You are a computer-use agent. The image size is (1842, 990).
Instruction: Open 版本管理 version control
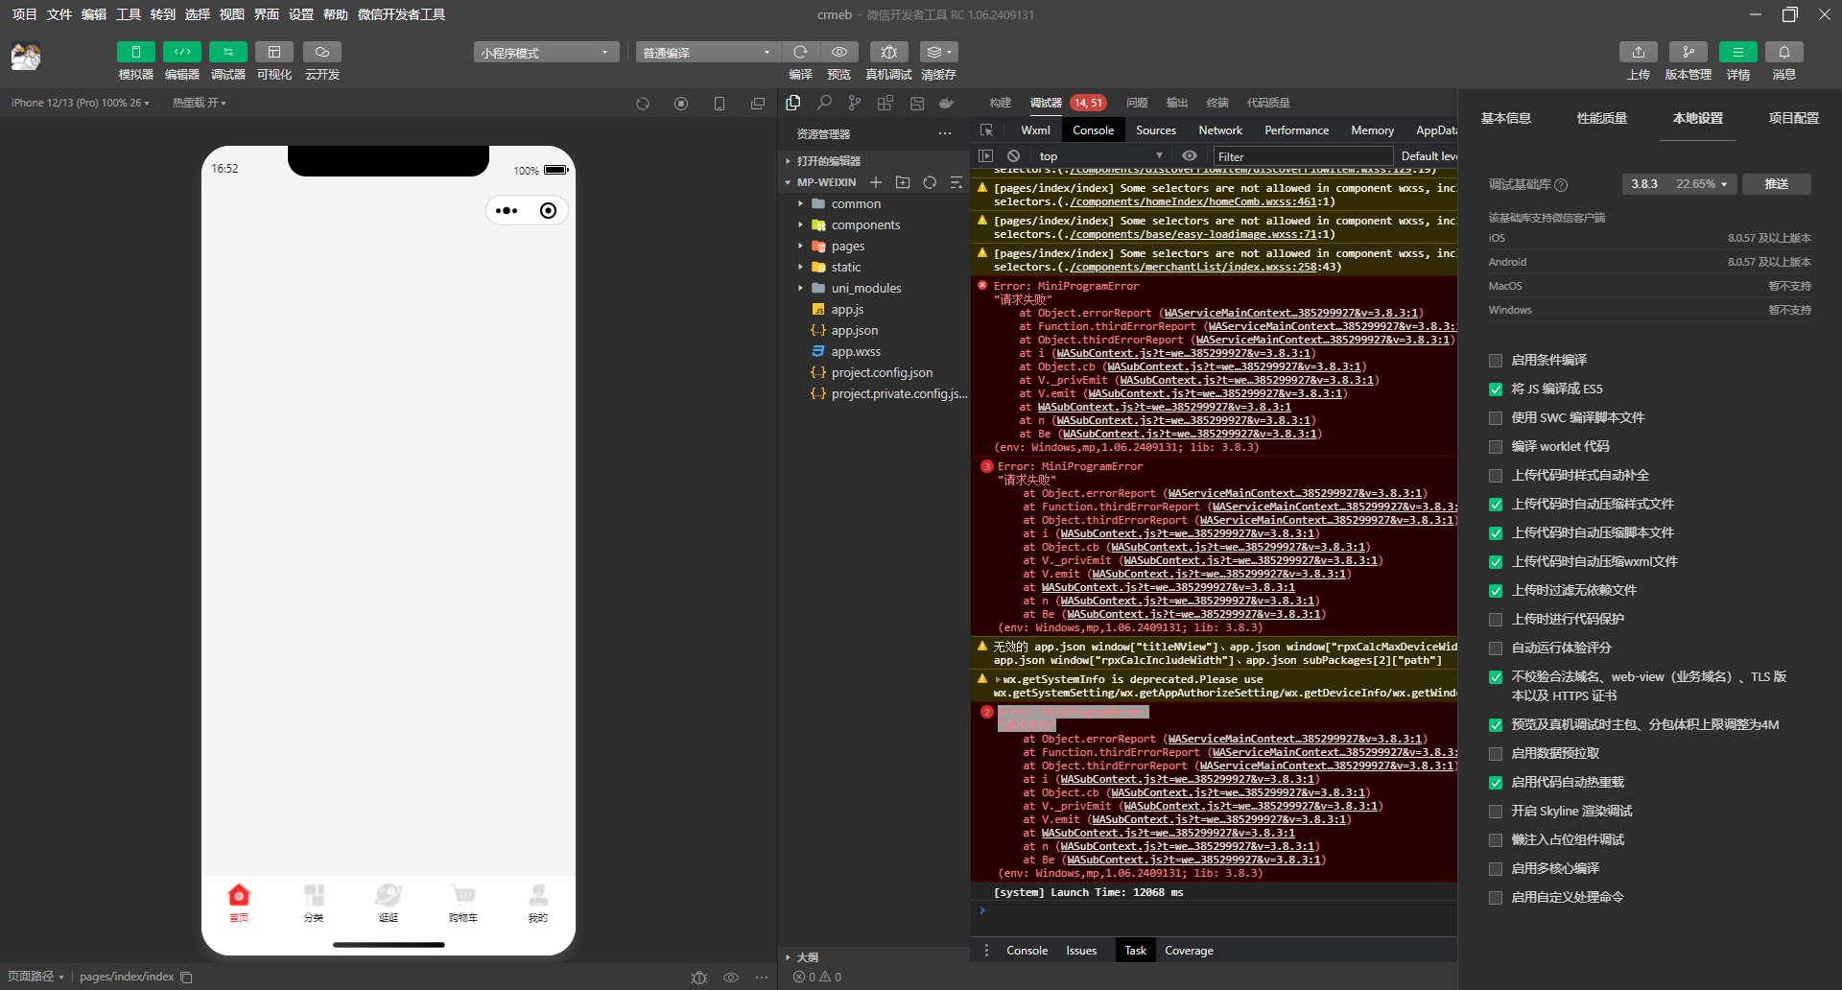(1688, 52)
